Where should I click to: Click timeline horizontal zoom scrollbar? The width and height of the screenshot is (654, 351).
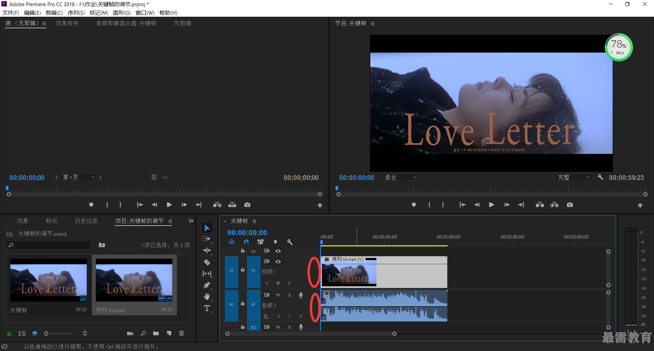[311, 334]
